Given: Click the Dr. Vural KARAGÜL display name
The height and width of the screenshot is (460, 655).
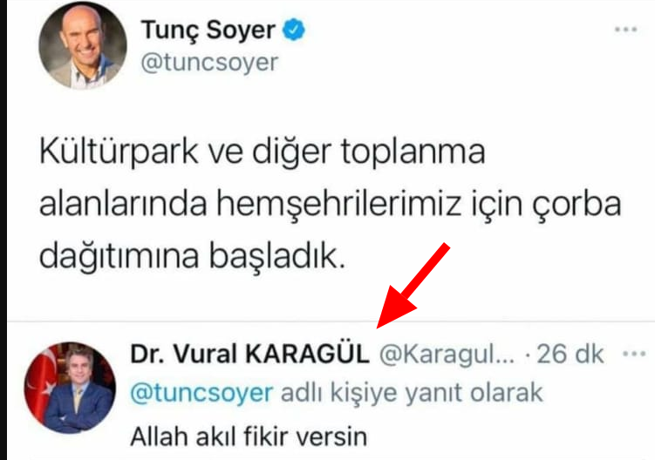Looking at the screenshot, I should coord(249,355).
